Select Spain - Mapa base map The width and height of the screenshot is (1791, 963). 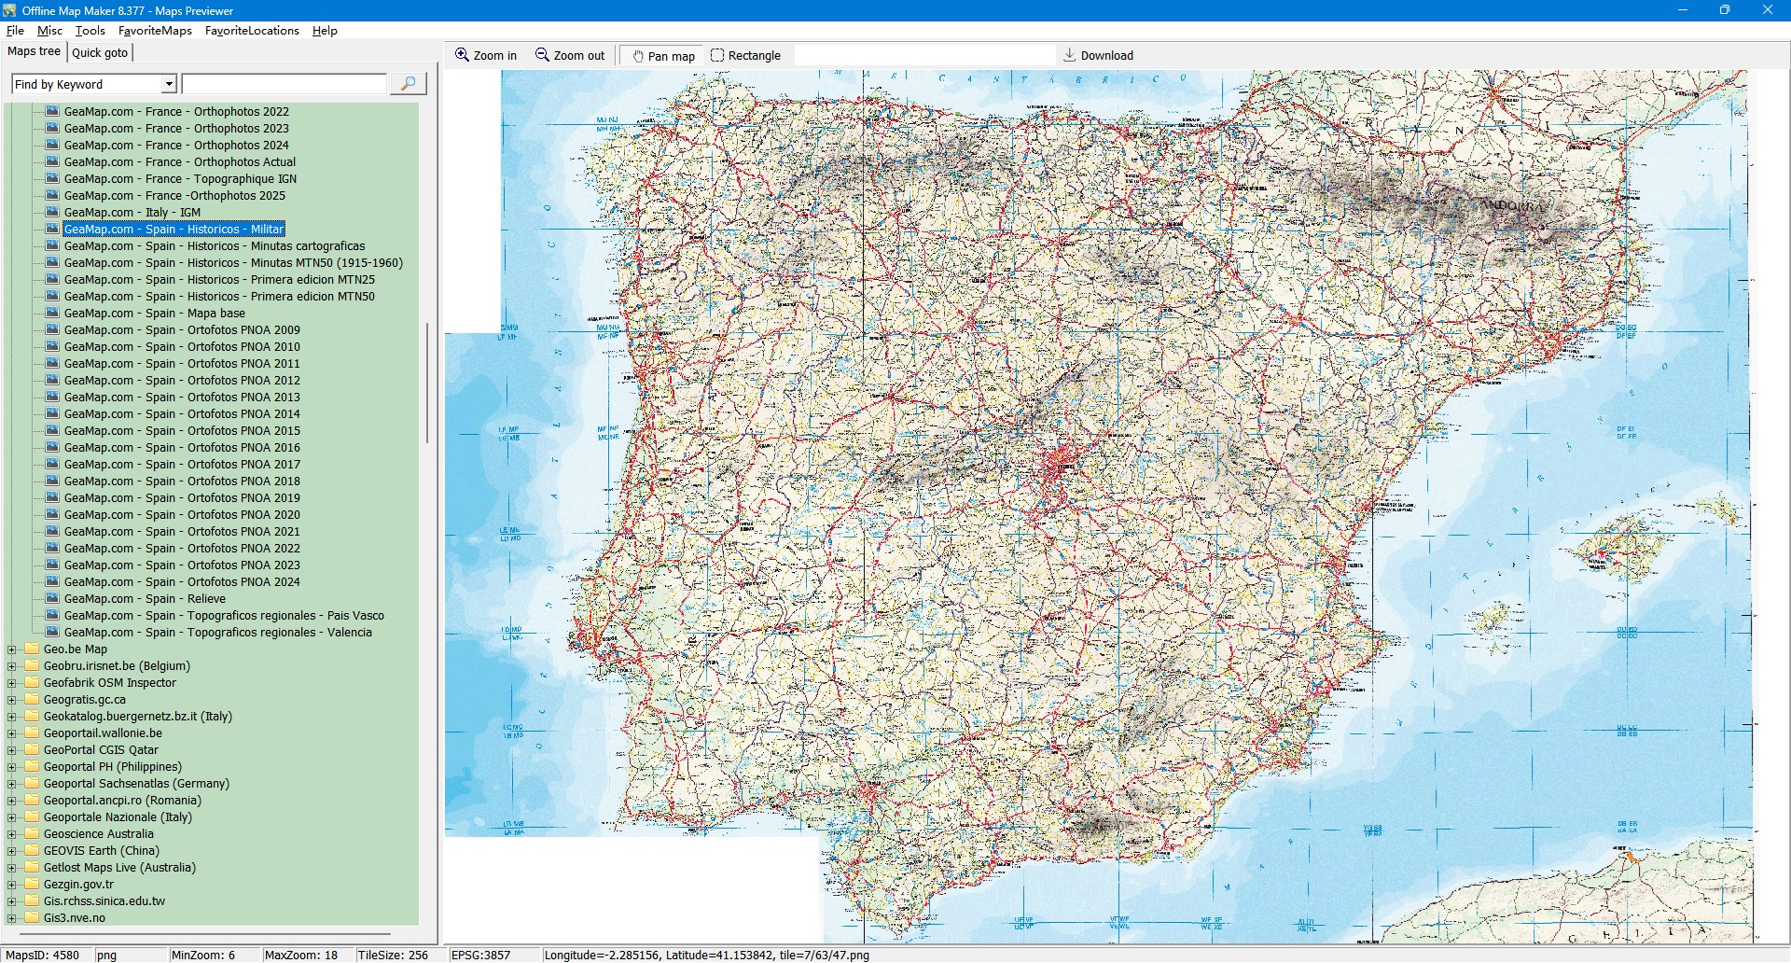(x=154, y=314)
